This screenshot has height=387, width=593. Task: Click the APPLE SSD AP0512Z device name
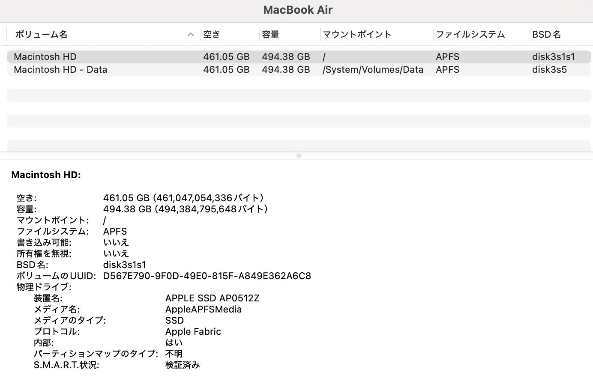point(212,298)
